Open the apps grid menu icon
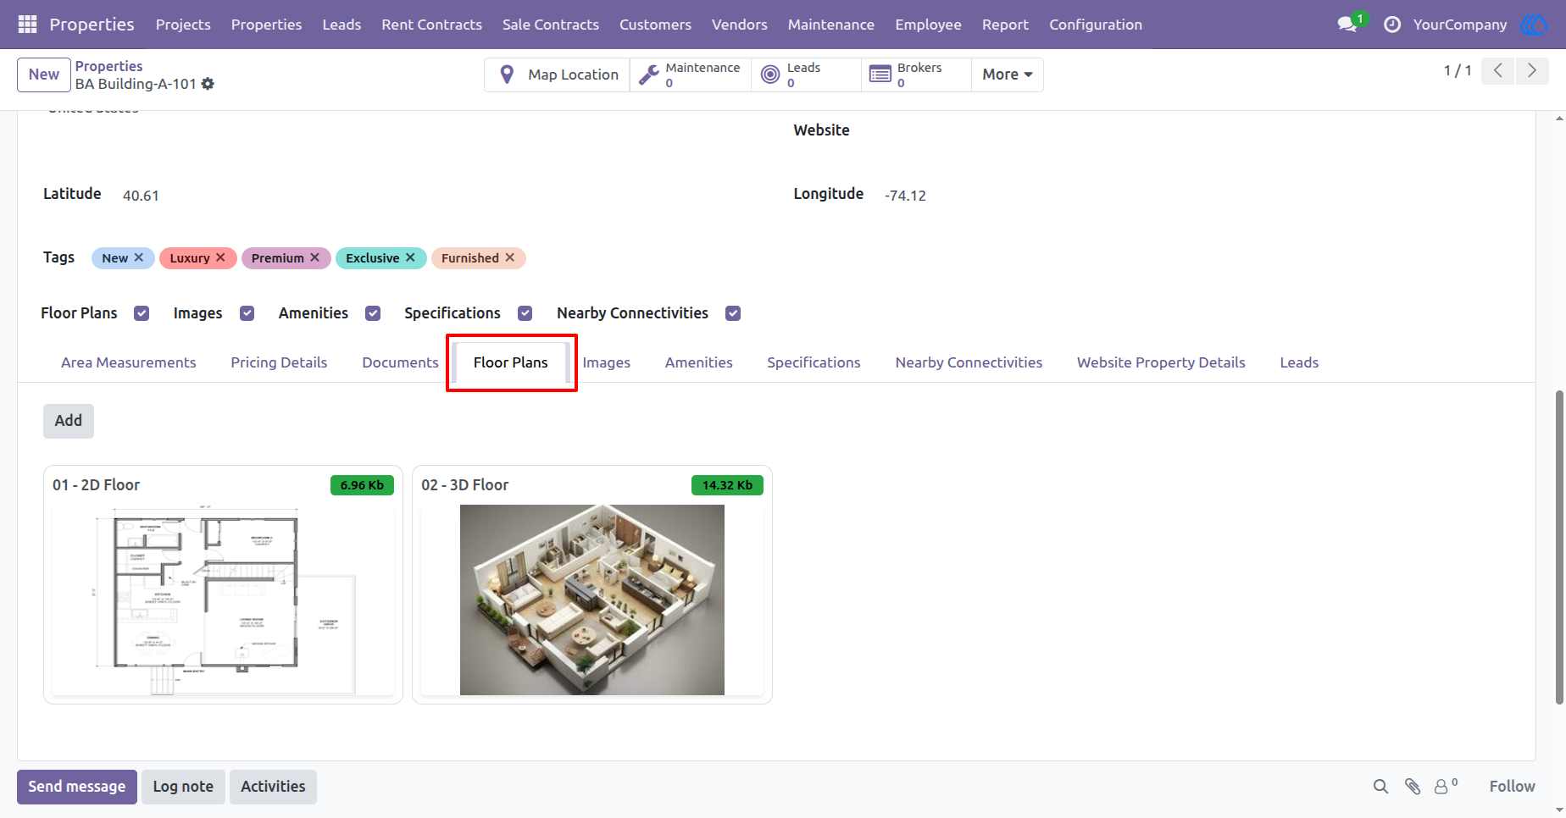 (27, 25)
